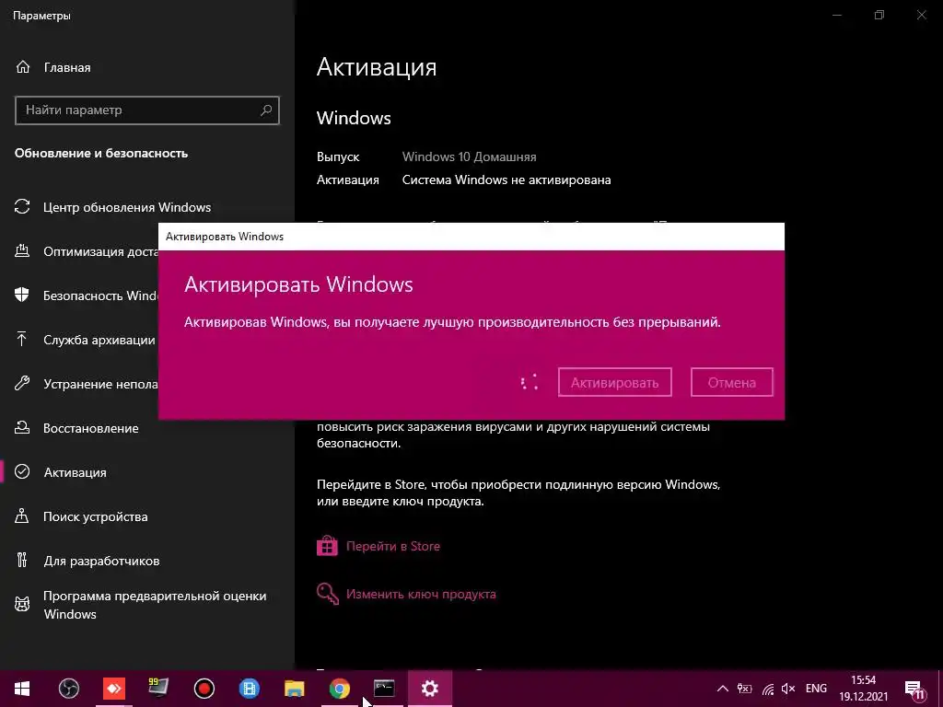This screenshot has height=707, width=943.
Task: Click Отмена to cancel activation dialog
Action: (732, 382)
